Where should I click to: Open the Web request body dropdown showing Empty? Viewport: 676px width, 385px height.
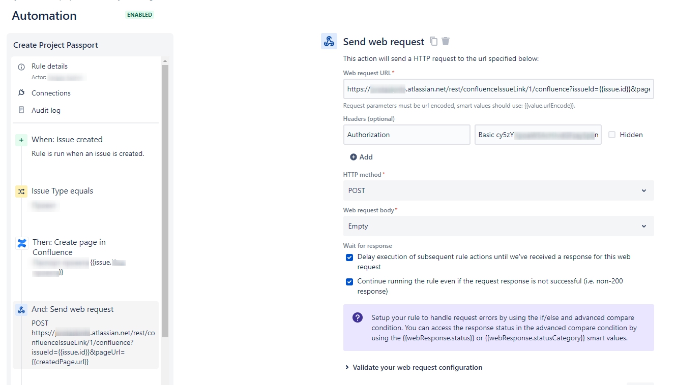[x=498, y=226]
